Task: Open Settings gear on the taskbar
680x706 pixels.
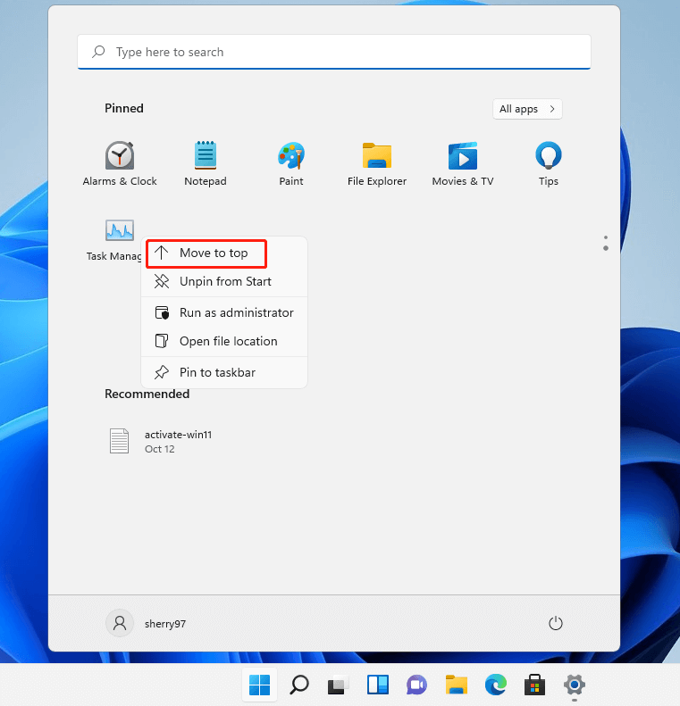Action: pos(574,685)
